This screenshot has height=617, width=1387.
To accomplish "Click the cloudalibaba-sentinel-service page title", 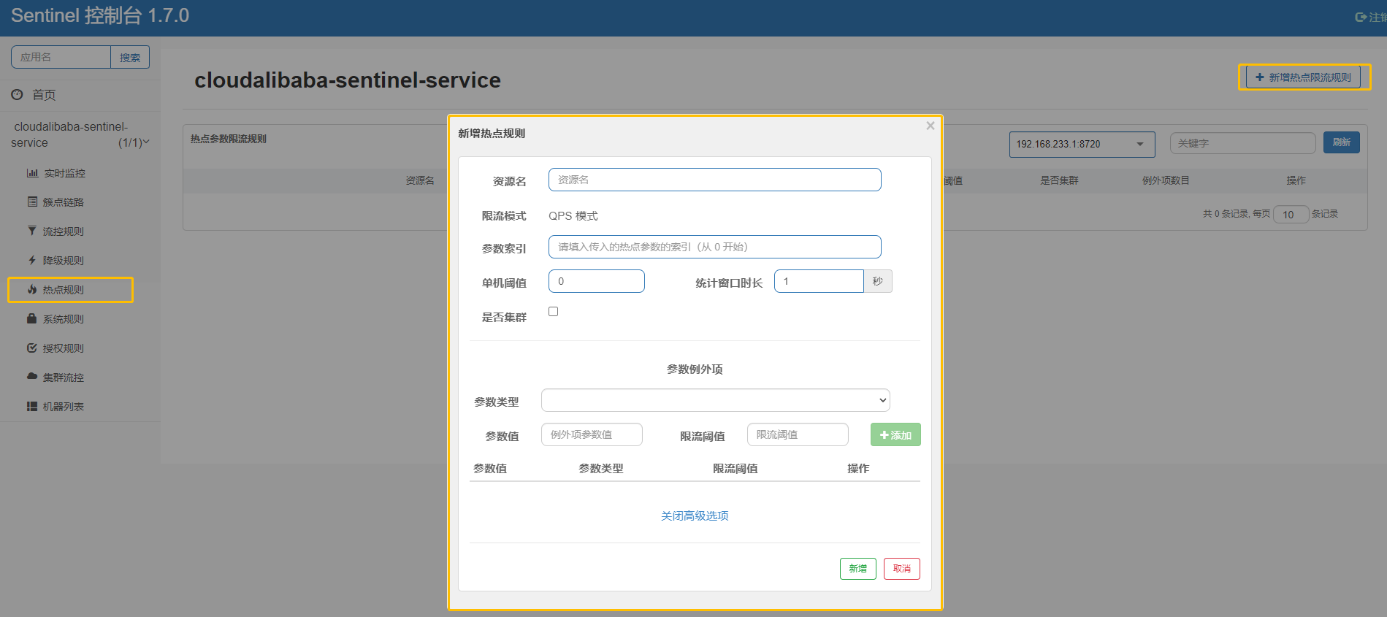I will 348,80.
